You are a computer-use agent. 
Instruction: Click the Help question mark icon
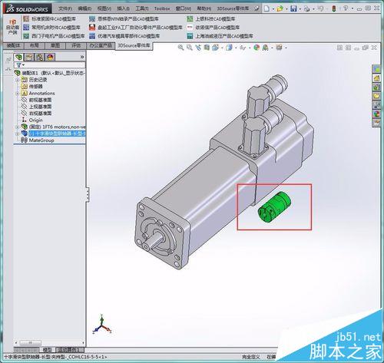(x=346, y=8)
